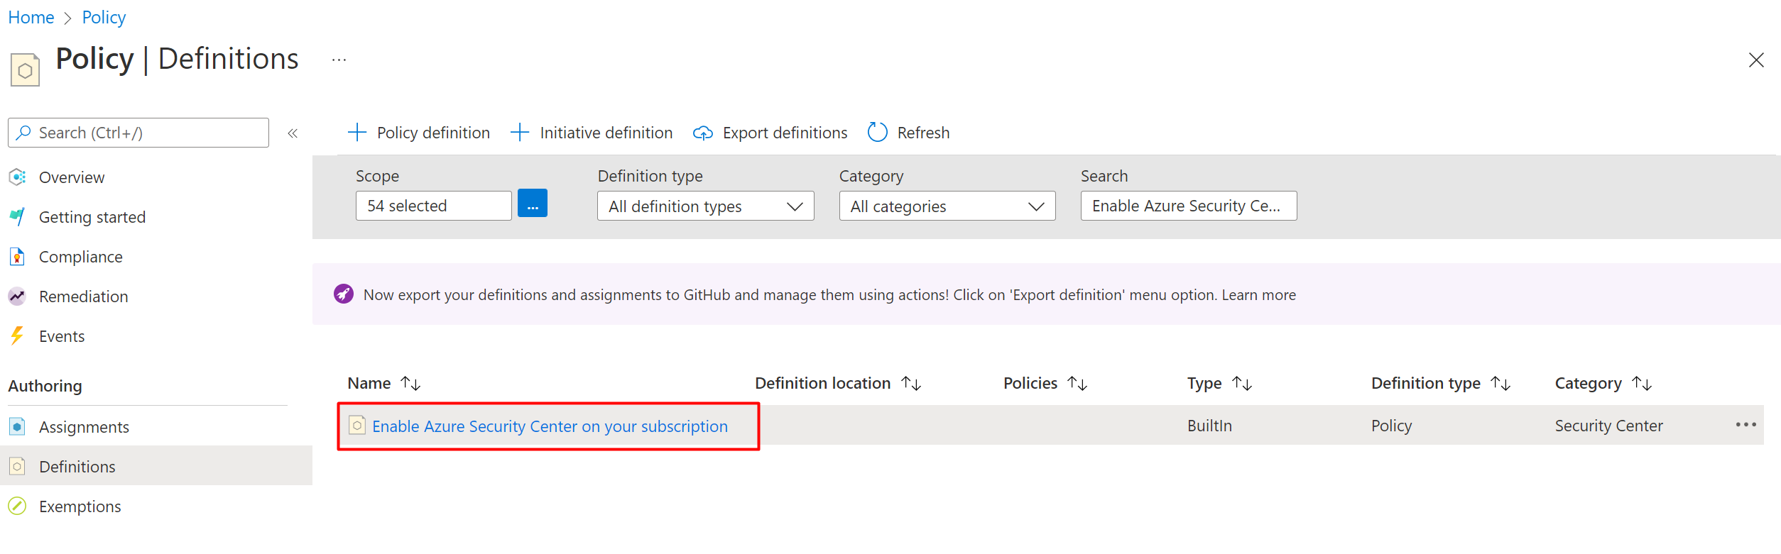Open the Category dropdown

point(947,206)
